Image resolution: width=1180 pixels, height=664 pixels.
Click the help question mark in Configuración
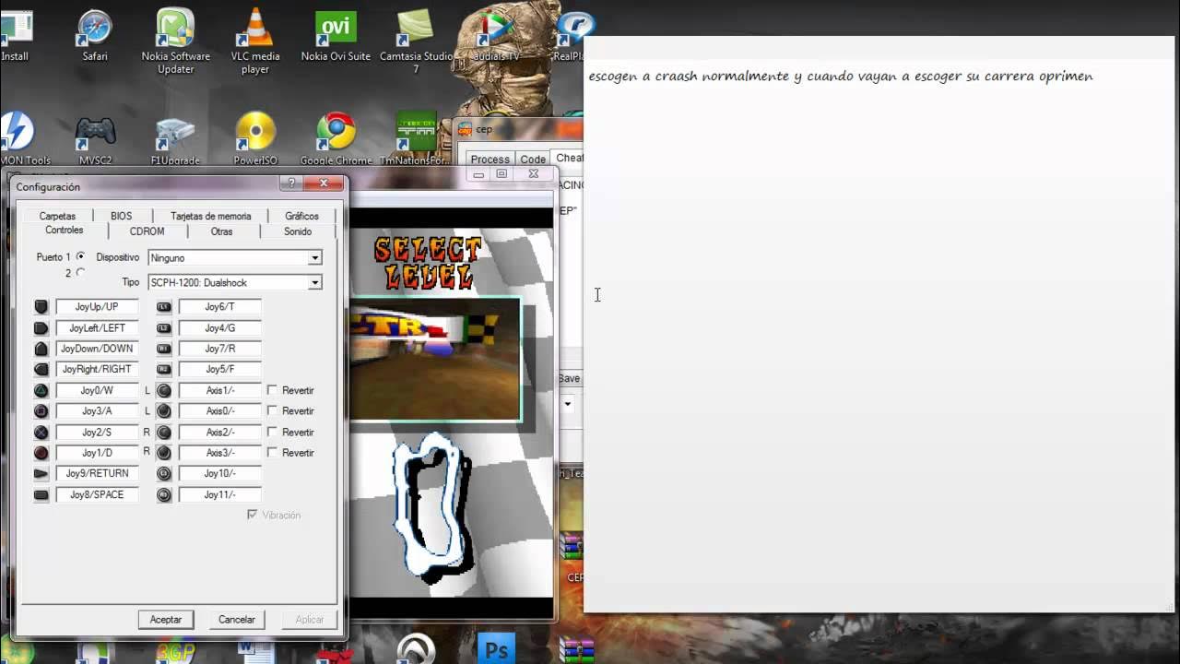pos(291,184)
